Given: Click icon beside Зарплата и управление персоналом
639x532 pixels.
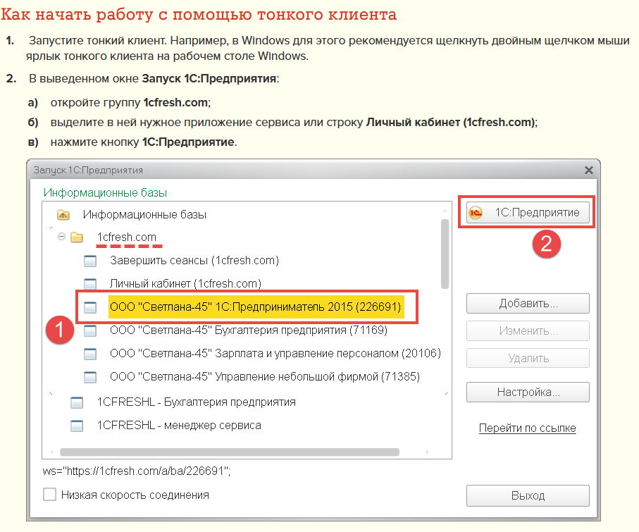Looking at the screenshot, I should click(x=90, y=354).
